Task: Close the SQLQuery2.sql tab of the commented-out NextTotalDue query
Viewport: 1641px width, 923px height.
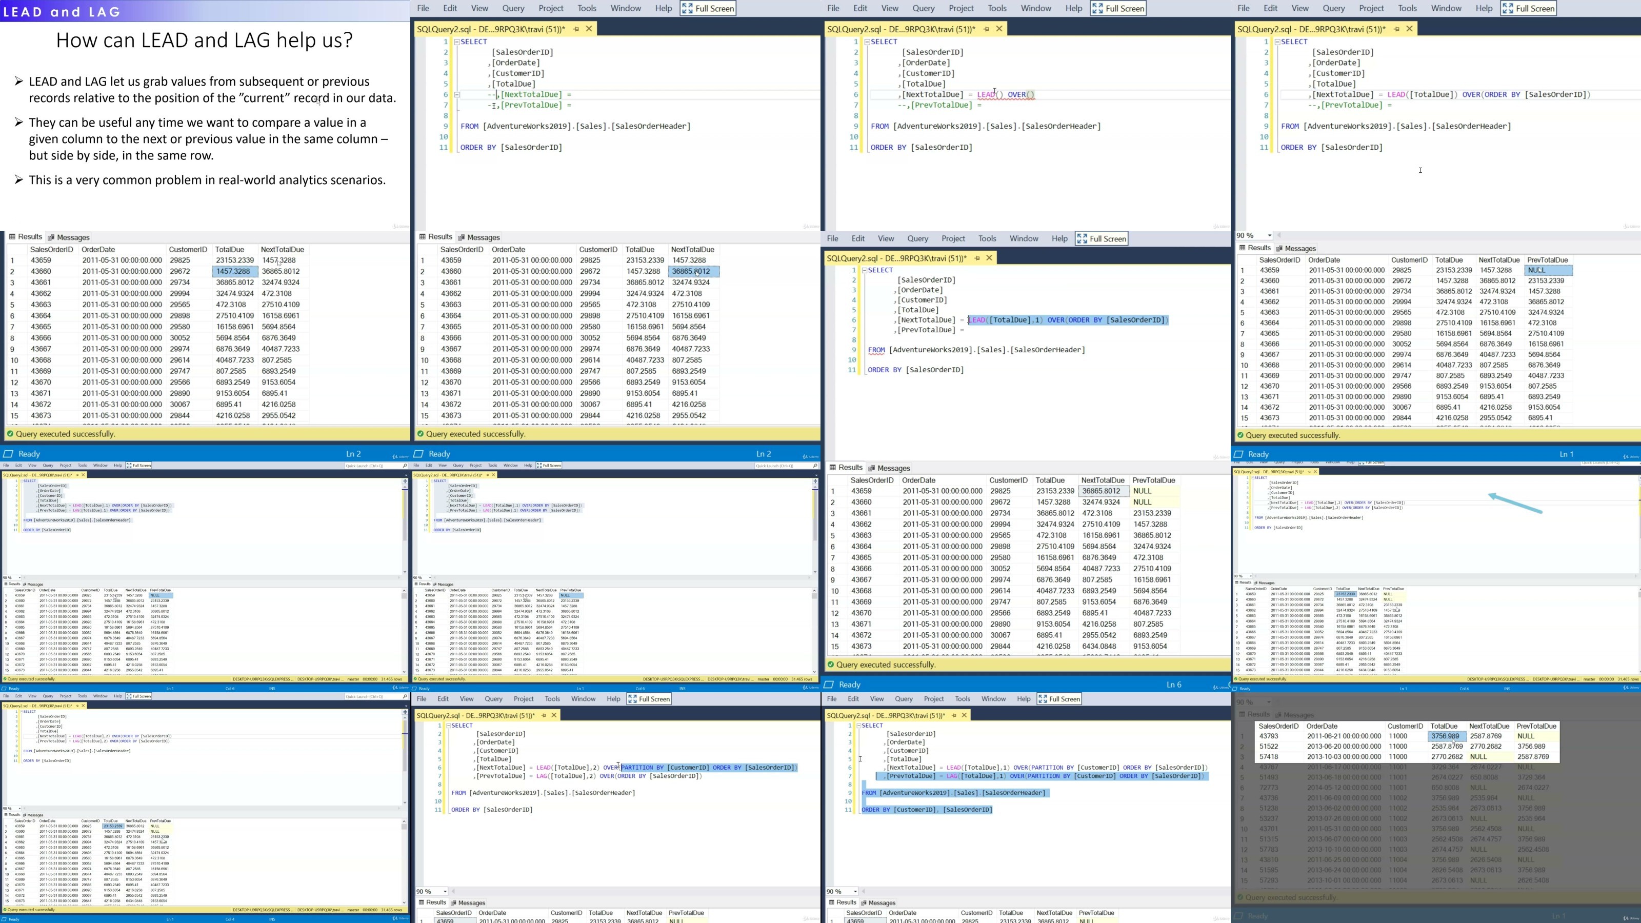Action: (x=589, y=29)
